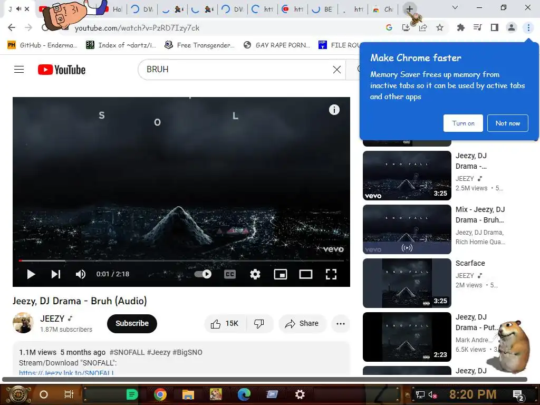The image size is (540, 405).
Task: Mute the playing tab via speaker icon
Action: (19, 9)
